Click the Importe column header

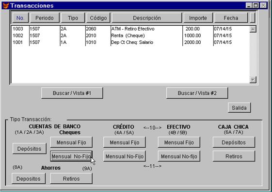pos(198,18)
